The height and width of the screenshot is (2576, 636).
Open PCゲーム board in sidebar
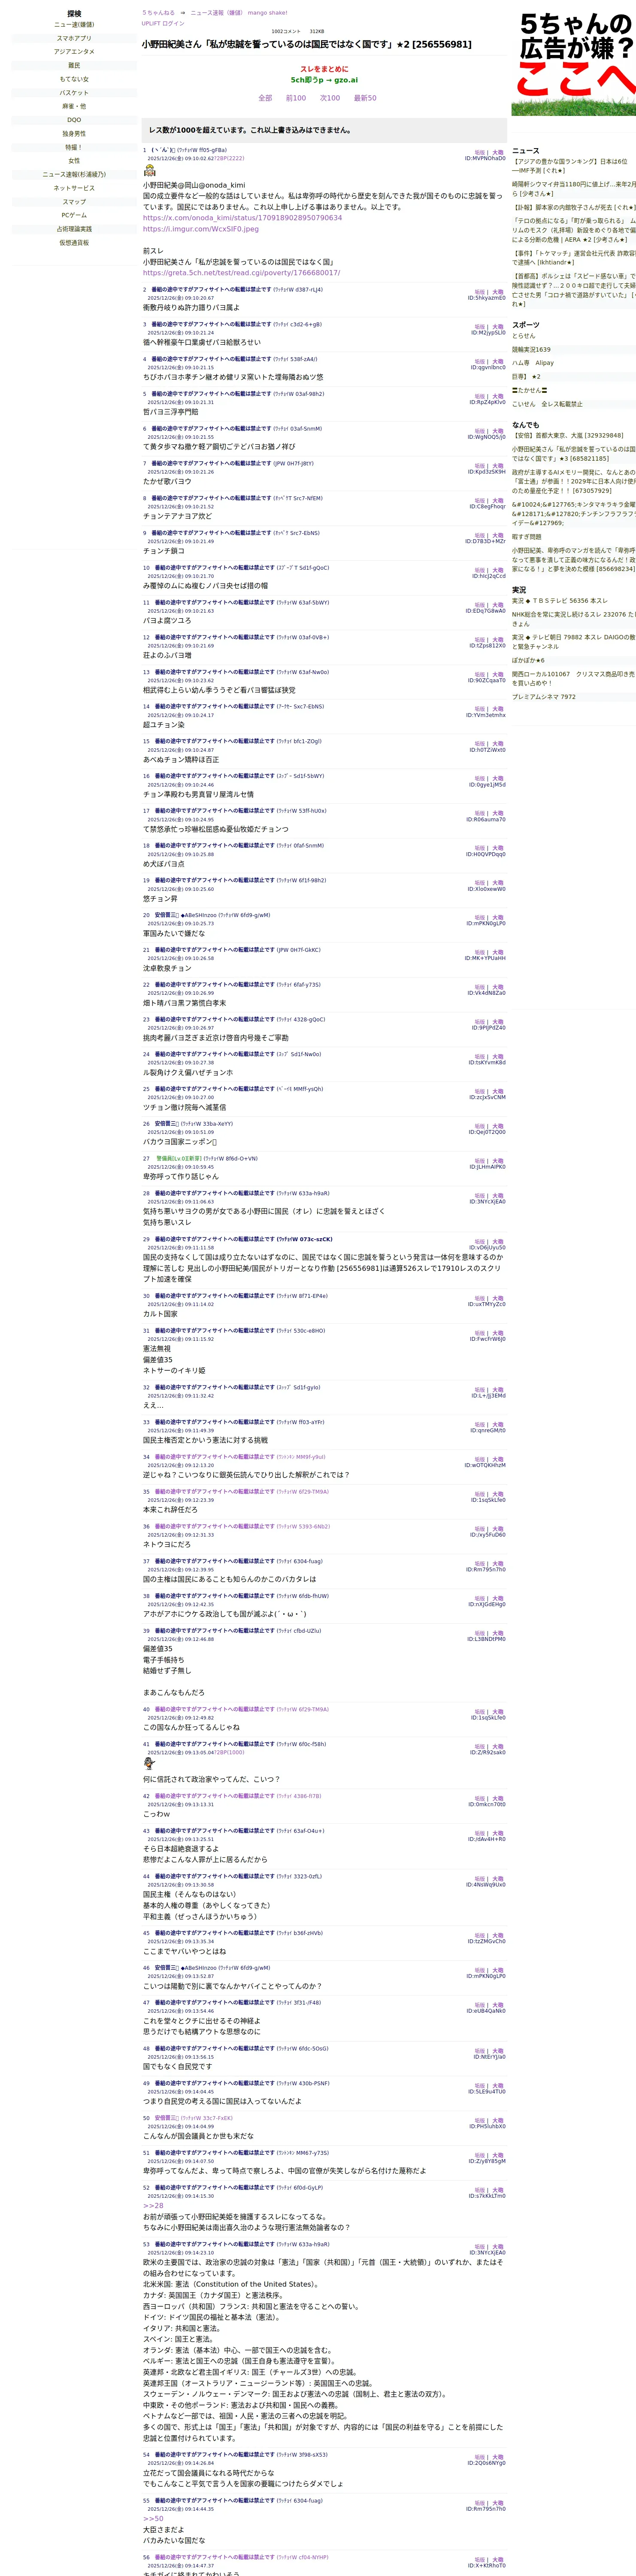click(x=74, y=215)
